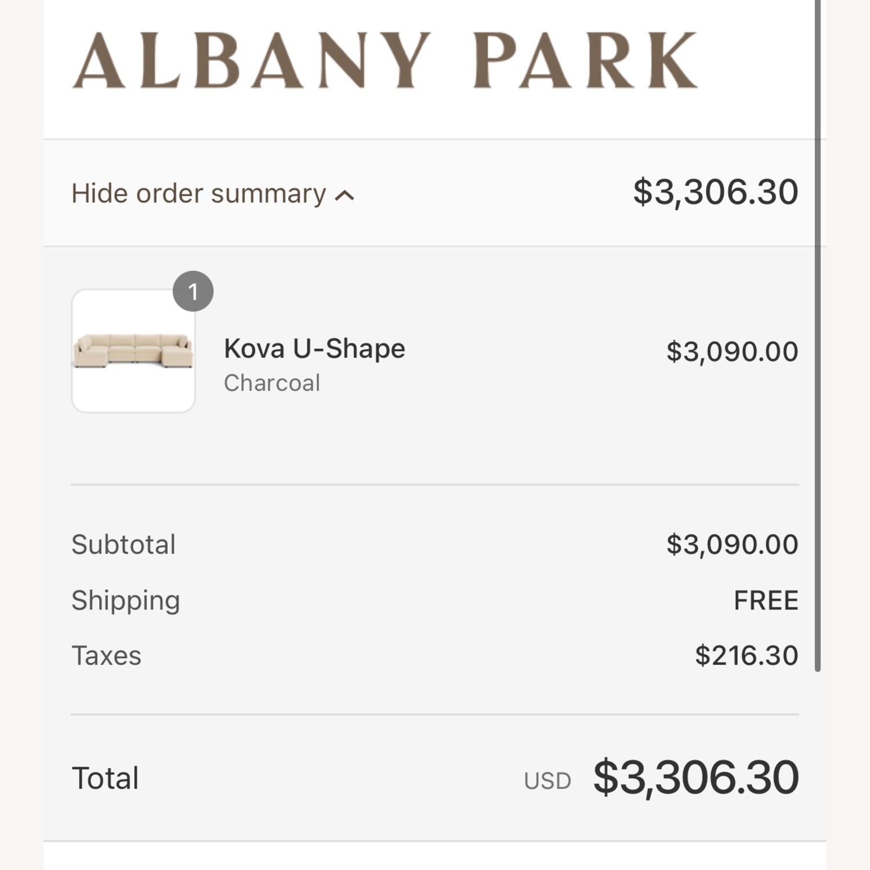The height and width of the screenshot is (870, 870).
Task: Click the Total label
Action: 105,778
